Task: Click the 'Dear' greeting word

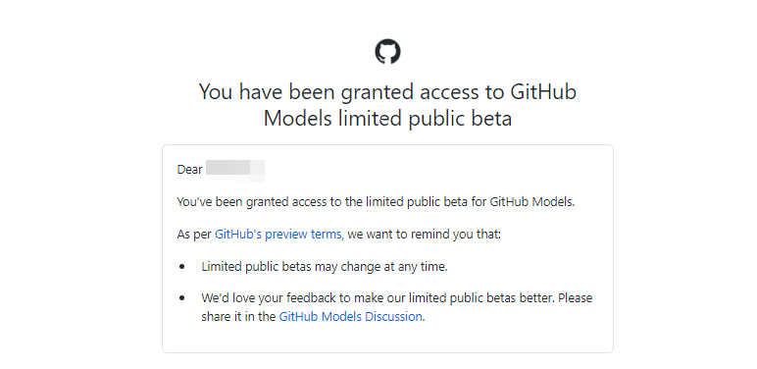Action: pos(189,170)
